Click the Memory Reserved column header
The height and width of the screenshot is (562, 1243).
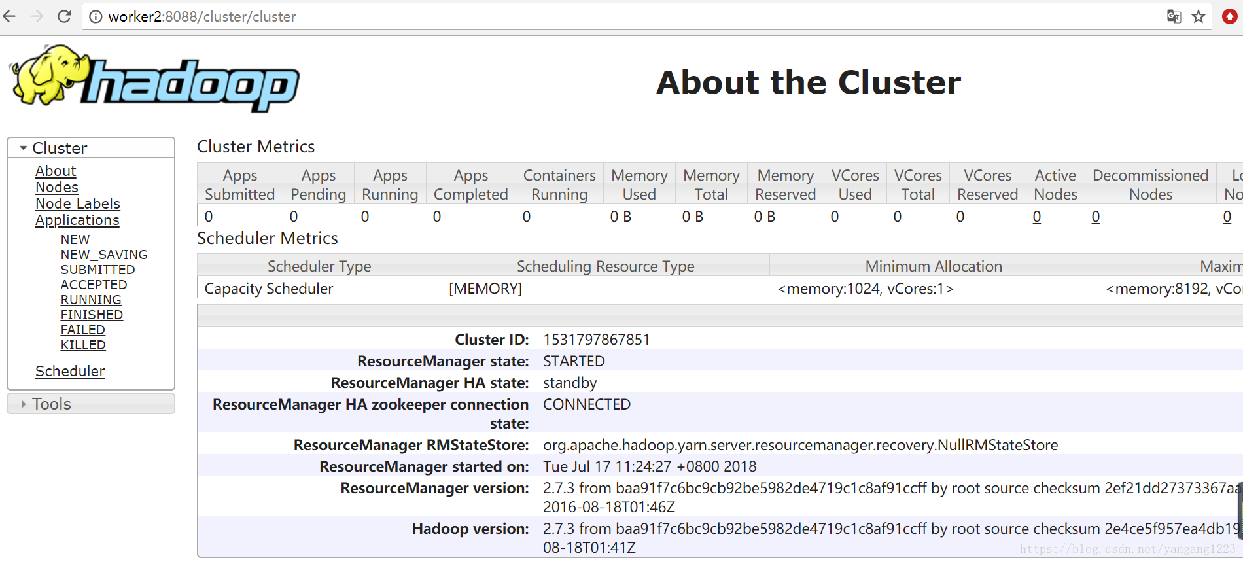tap(786, 184)
